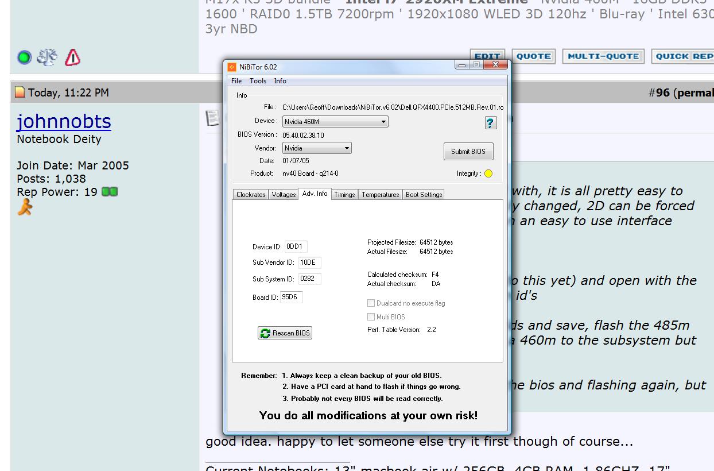Click the QUICK REP button on forum post
Image resolution: width=714 pixels, height=471 pixels.
pos(682,56)
